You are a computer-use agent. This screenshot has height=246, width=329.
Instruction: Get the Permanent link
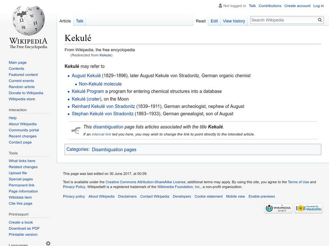[21, 185]
